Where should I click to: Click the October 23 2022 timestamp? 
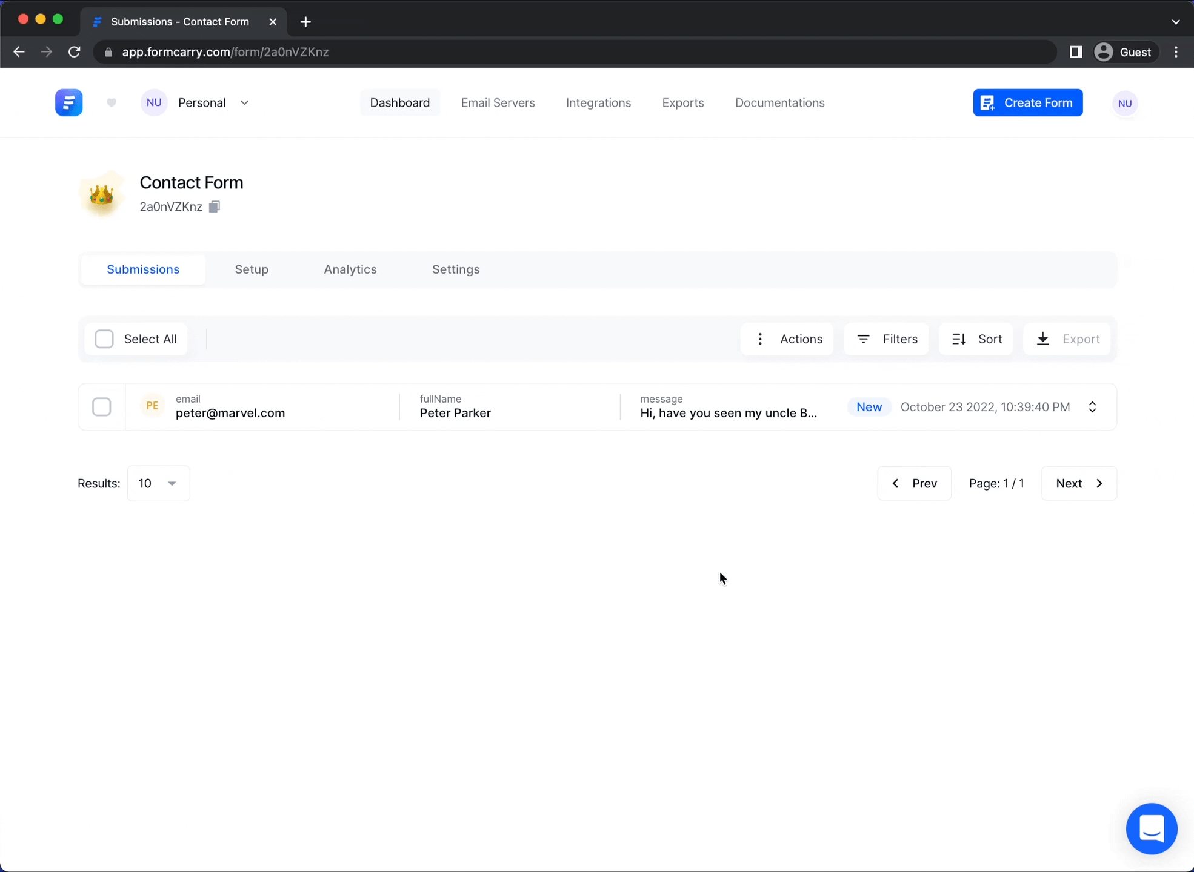point(985,407)
